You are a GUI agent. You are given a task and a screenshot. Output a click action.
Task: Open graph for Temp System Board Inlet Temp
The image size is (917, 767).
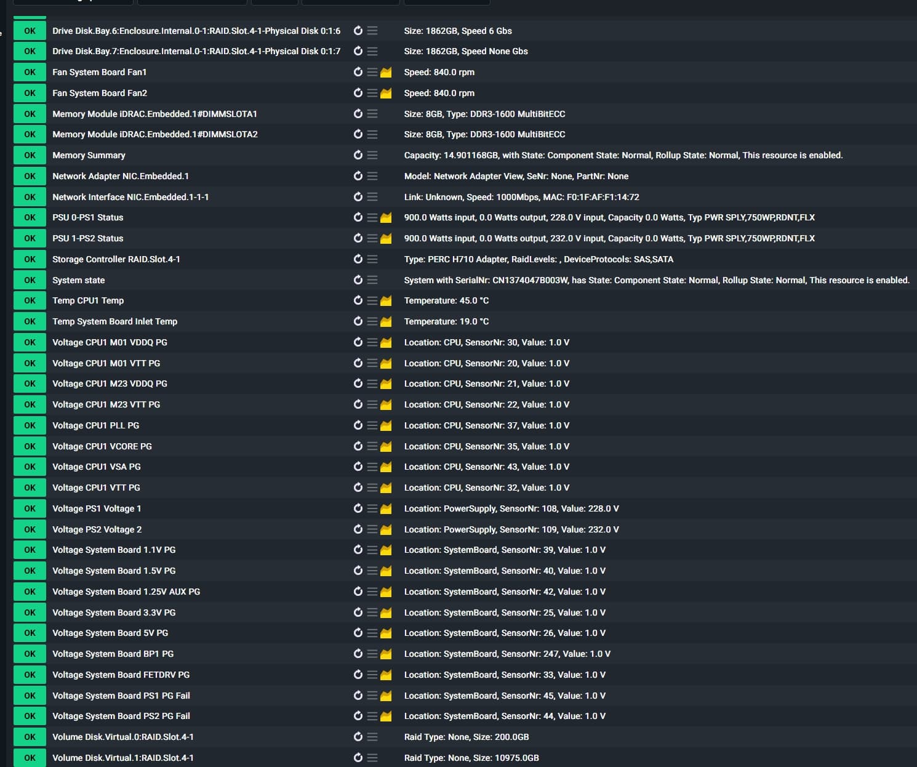pyautogui.click(x=386, y=321)
